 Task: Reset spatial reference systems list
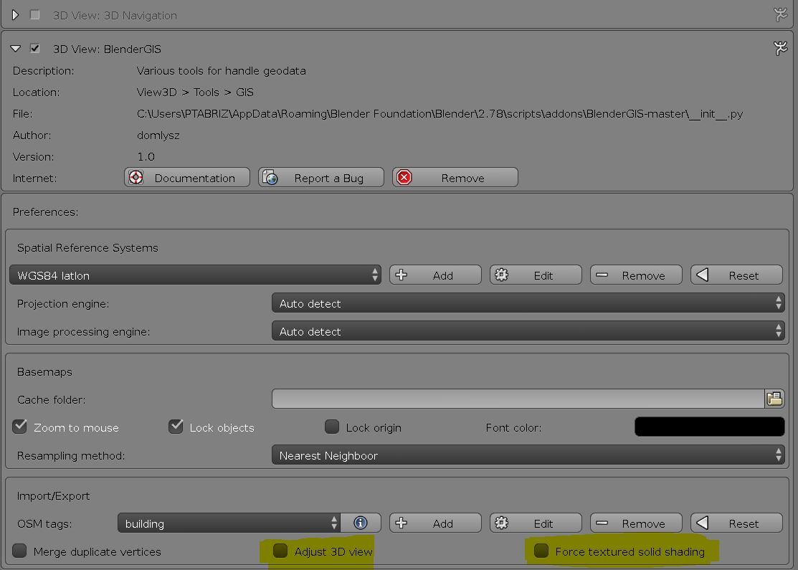coord(736,275)
